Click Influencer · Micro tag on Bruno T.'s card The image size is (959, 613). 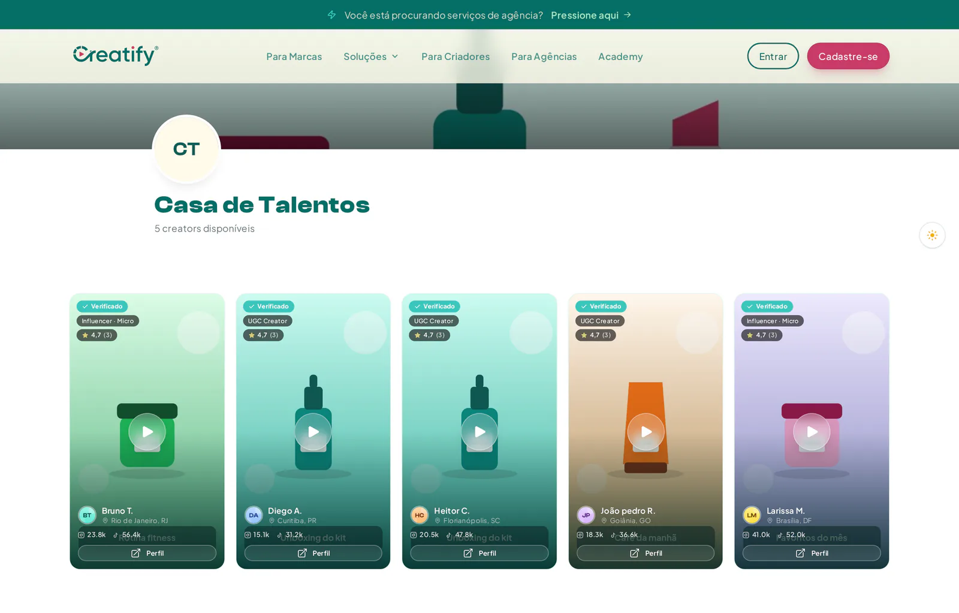pyautogui.click(x=108, y=321)
